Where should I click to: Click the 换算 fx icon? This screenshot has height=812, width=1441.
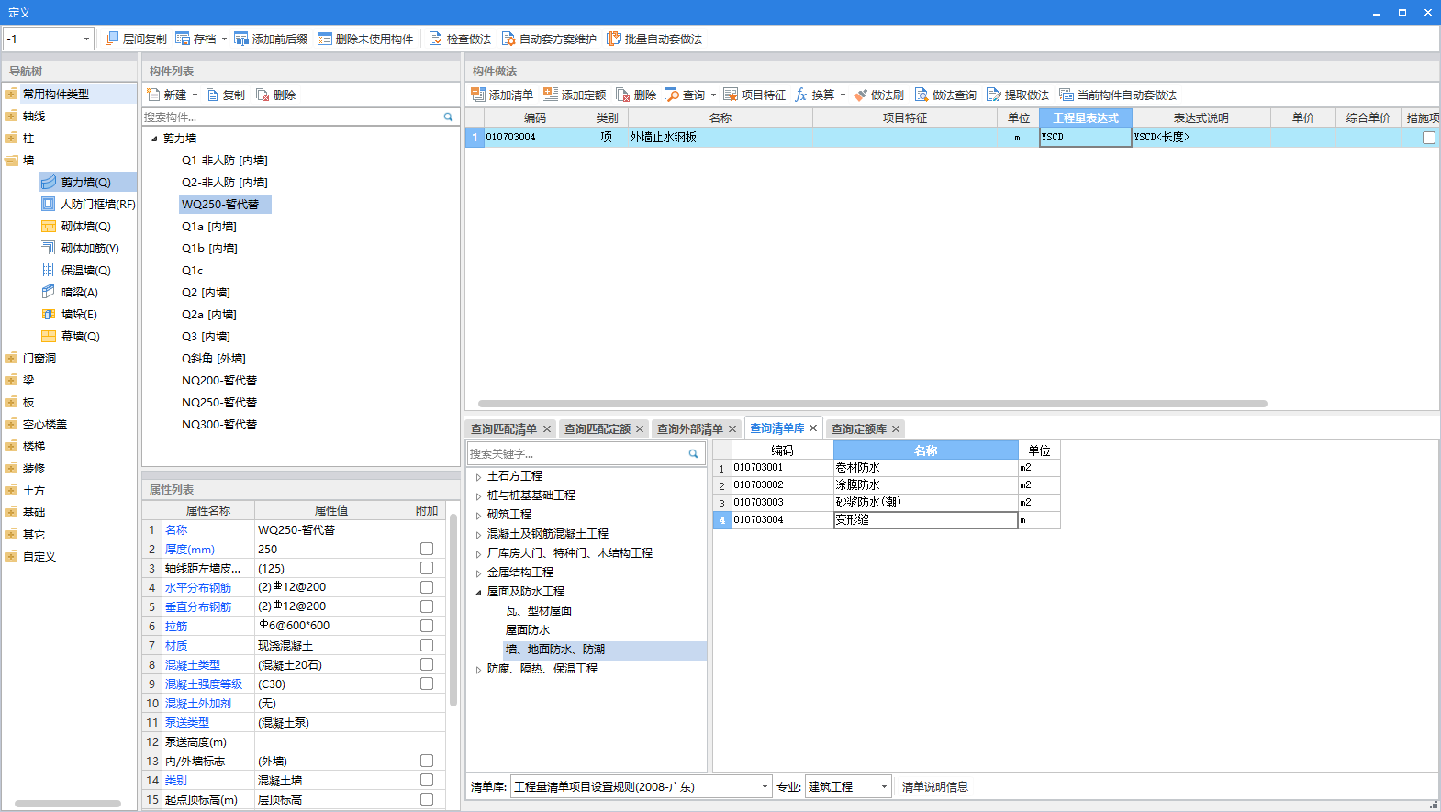coord(801,95)
